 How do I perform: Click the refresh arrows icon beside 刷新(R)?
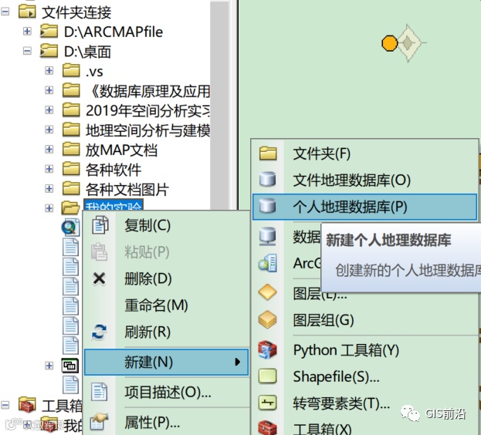coord(99,332)
